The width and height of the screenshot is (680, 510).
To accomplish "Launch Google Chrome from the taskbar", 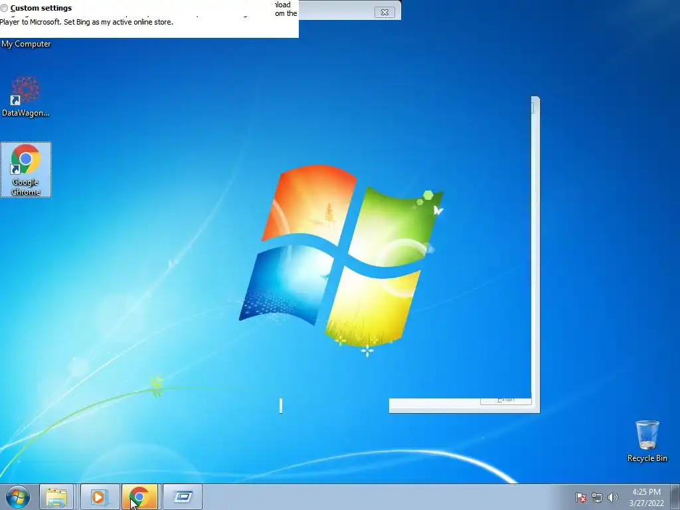I will coord(139,497).
